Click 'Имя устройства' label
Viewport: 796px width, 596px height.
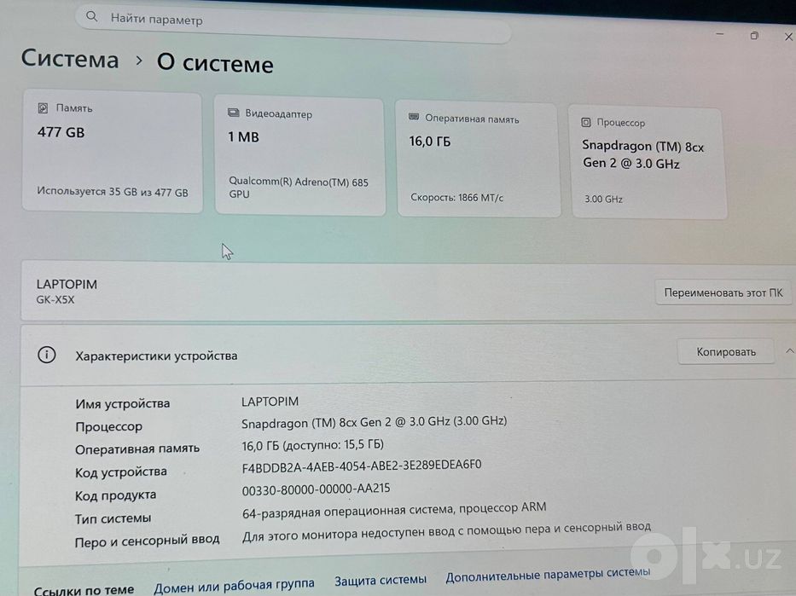(x=122, y=403)
